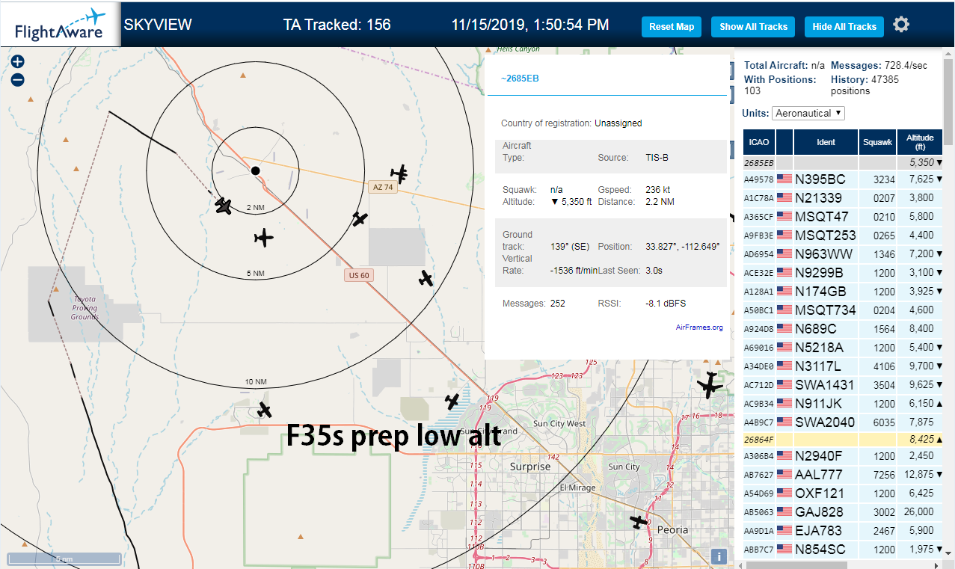Sort table by Altitude (ft) column
Image resolution: width=955 pixels, height=569 pixels.
tap(920, 141)
